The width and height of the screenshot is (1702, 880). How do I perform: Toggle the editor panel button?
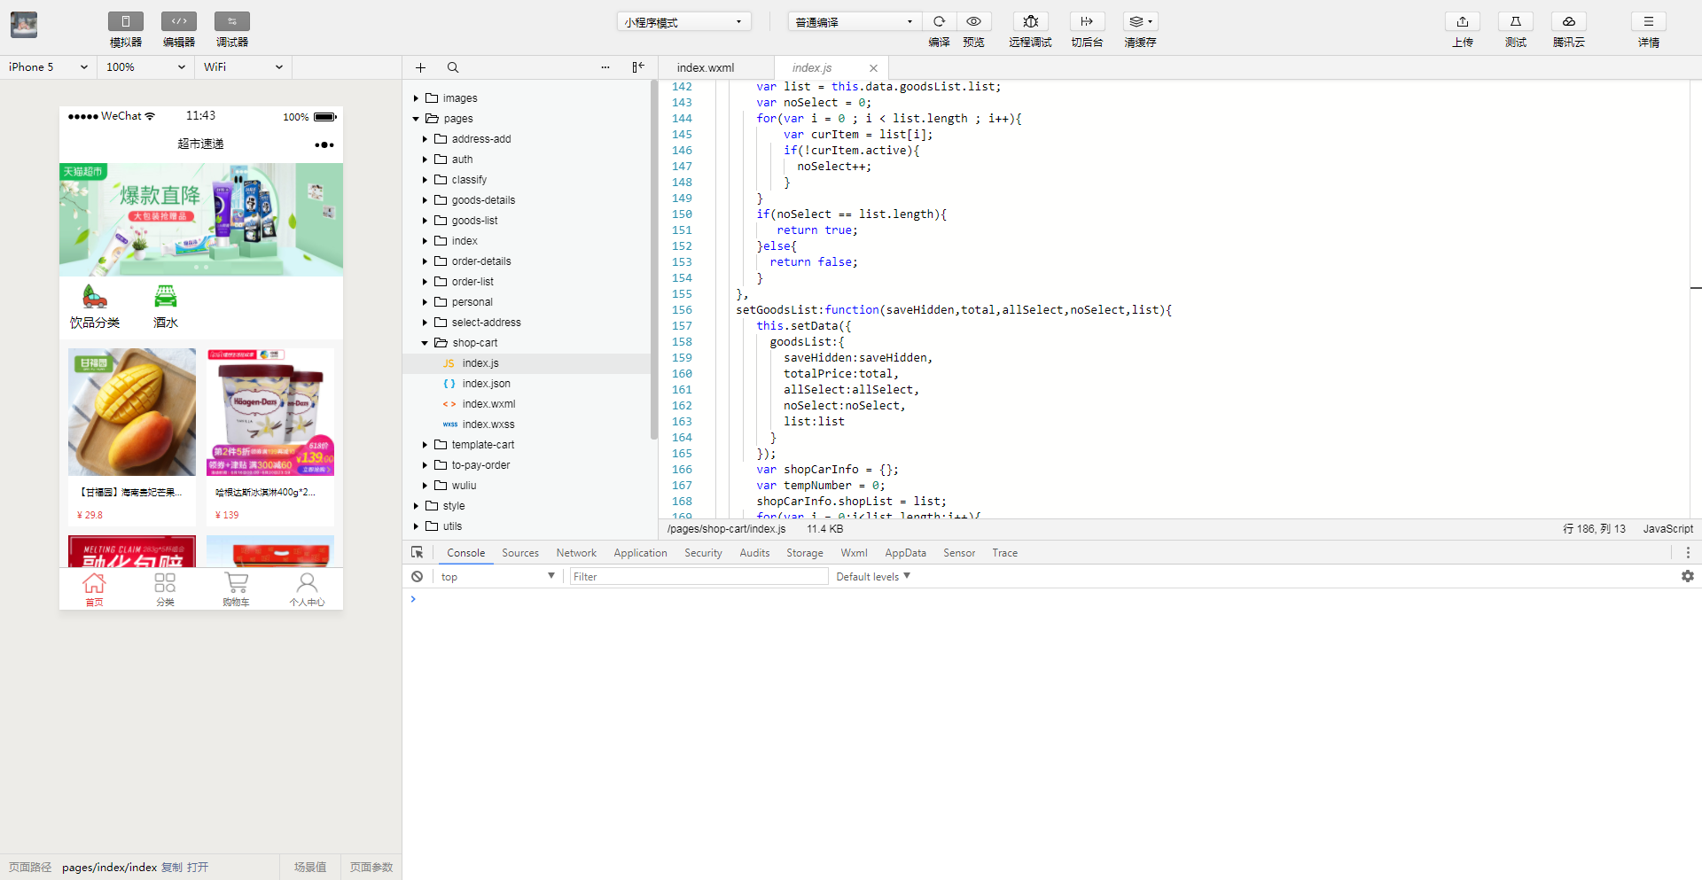(x=179, y=21)
